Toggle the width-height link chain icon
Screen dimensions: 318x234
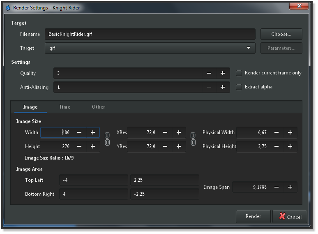click(107, 139)
